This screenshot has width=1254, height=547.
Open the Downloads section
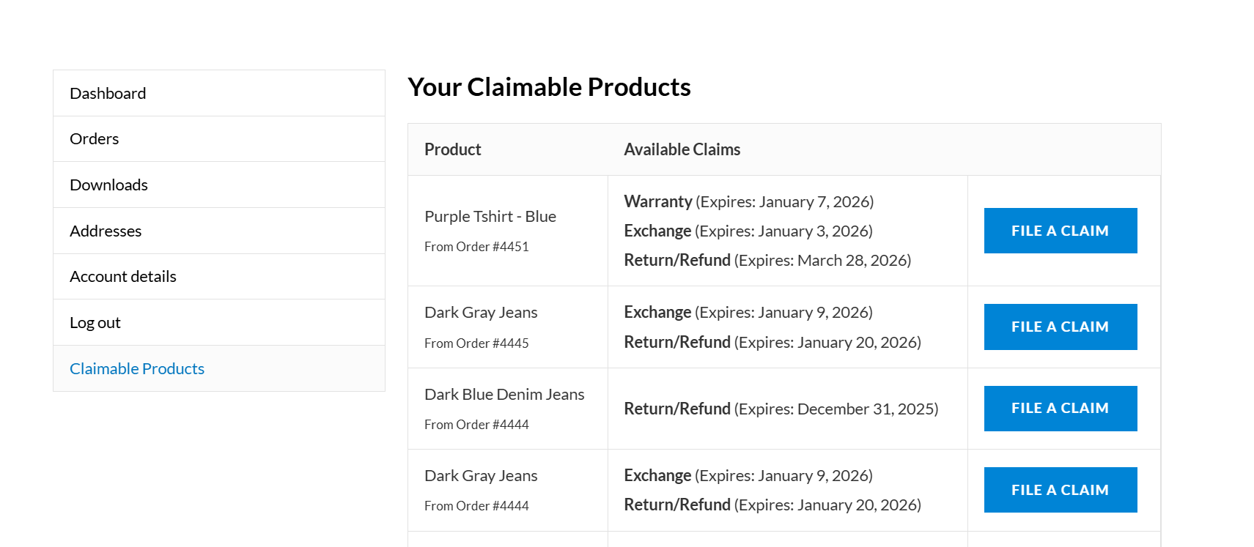coord(108,185)
